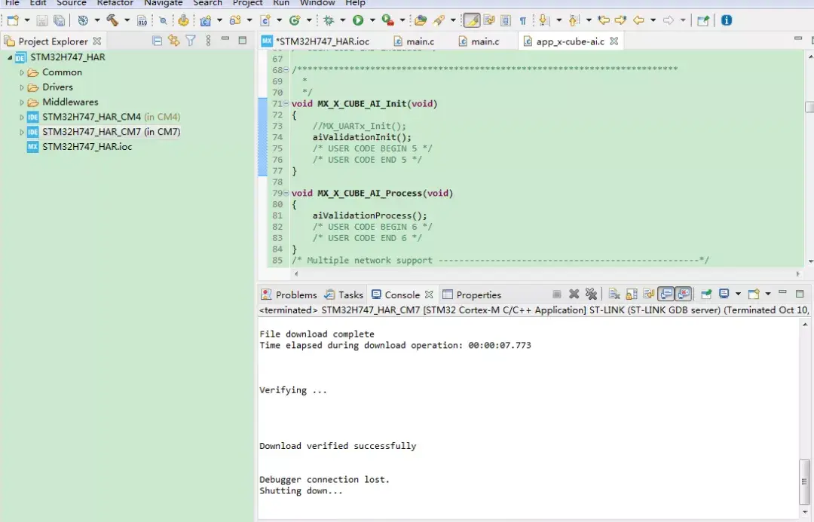Viewport: 814px width, 522px height.
Task: Switch to the Problems tab
Action: tap(289, 295)
